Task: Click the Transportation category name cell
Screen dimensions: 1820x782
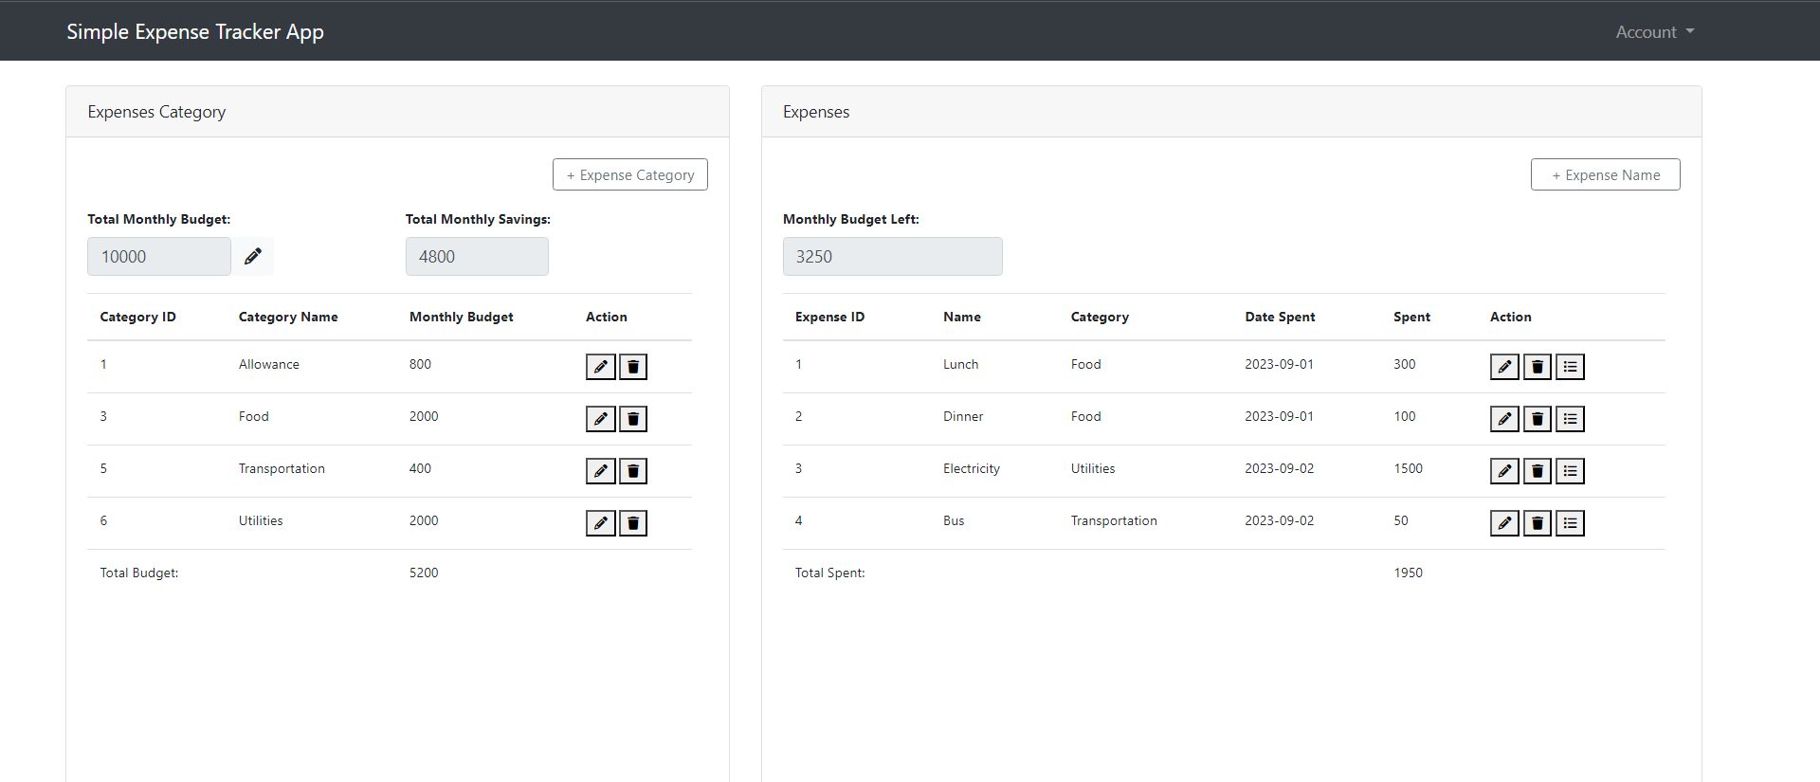Action: 282,468
